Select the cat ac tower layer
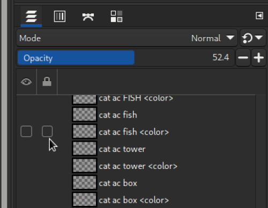The height and width of the screenshot is (208, 268). pos(122,149)
